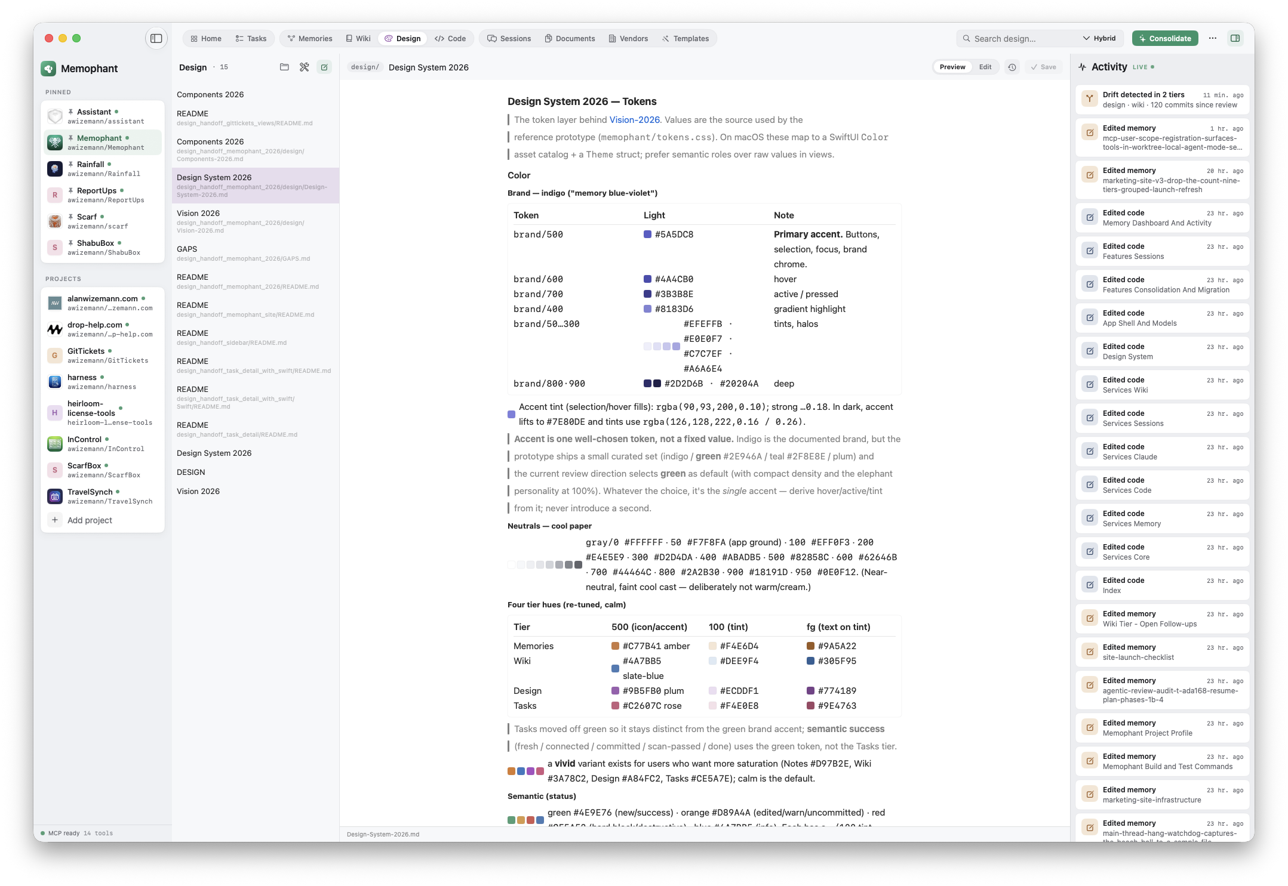Open Components 2026 at list top
This screenshot has width=1288, height=886.
pyautogui.click(x=256, y=94)
